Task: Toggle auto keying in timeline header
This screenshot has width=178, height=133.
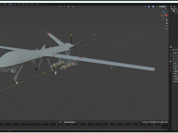Action: pyautogui.click(x=60, y=122)
